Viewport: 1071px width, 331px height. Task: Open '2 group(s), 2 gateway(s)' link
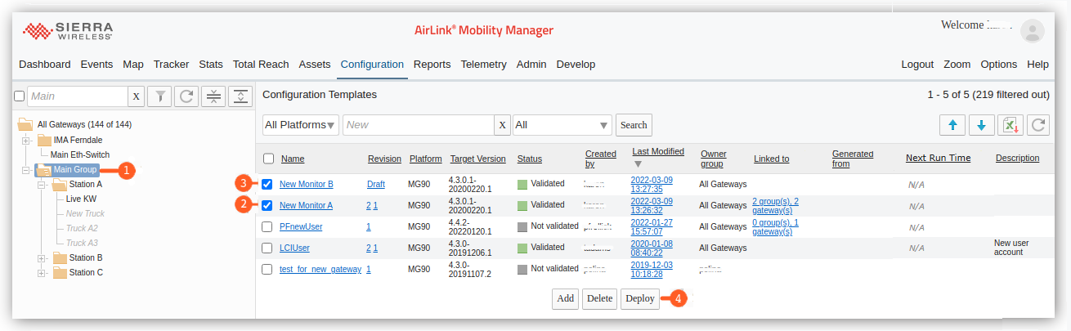point(776,205)
